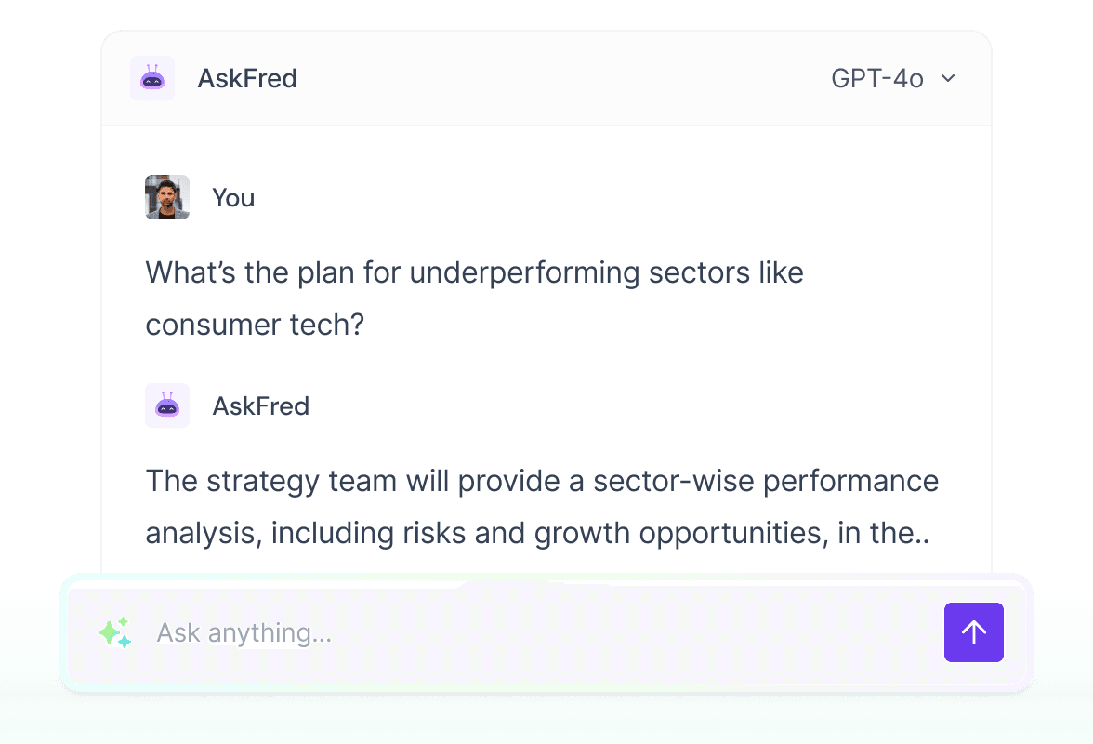Click the AskFred bot avatar beside the reply
Screen dimensions: 1093x744
(167, 405)
